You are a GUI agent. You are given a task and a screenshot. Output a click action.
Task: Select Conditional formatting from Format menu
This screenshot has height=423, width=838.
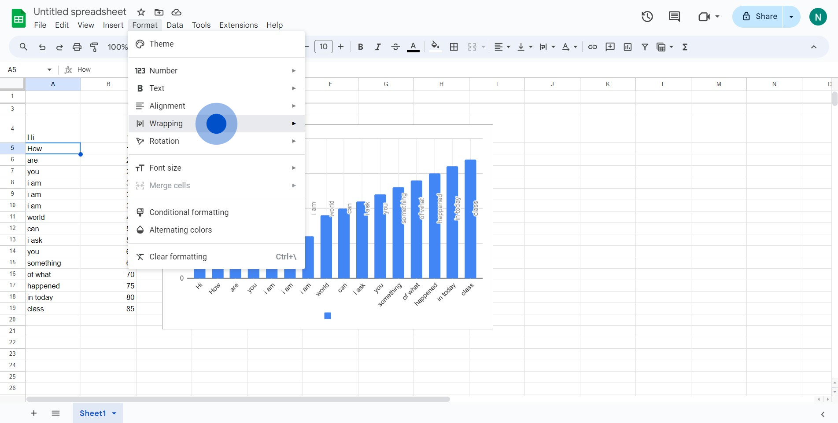coord(189,212)
